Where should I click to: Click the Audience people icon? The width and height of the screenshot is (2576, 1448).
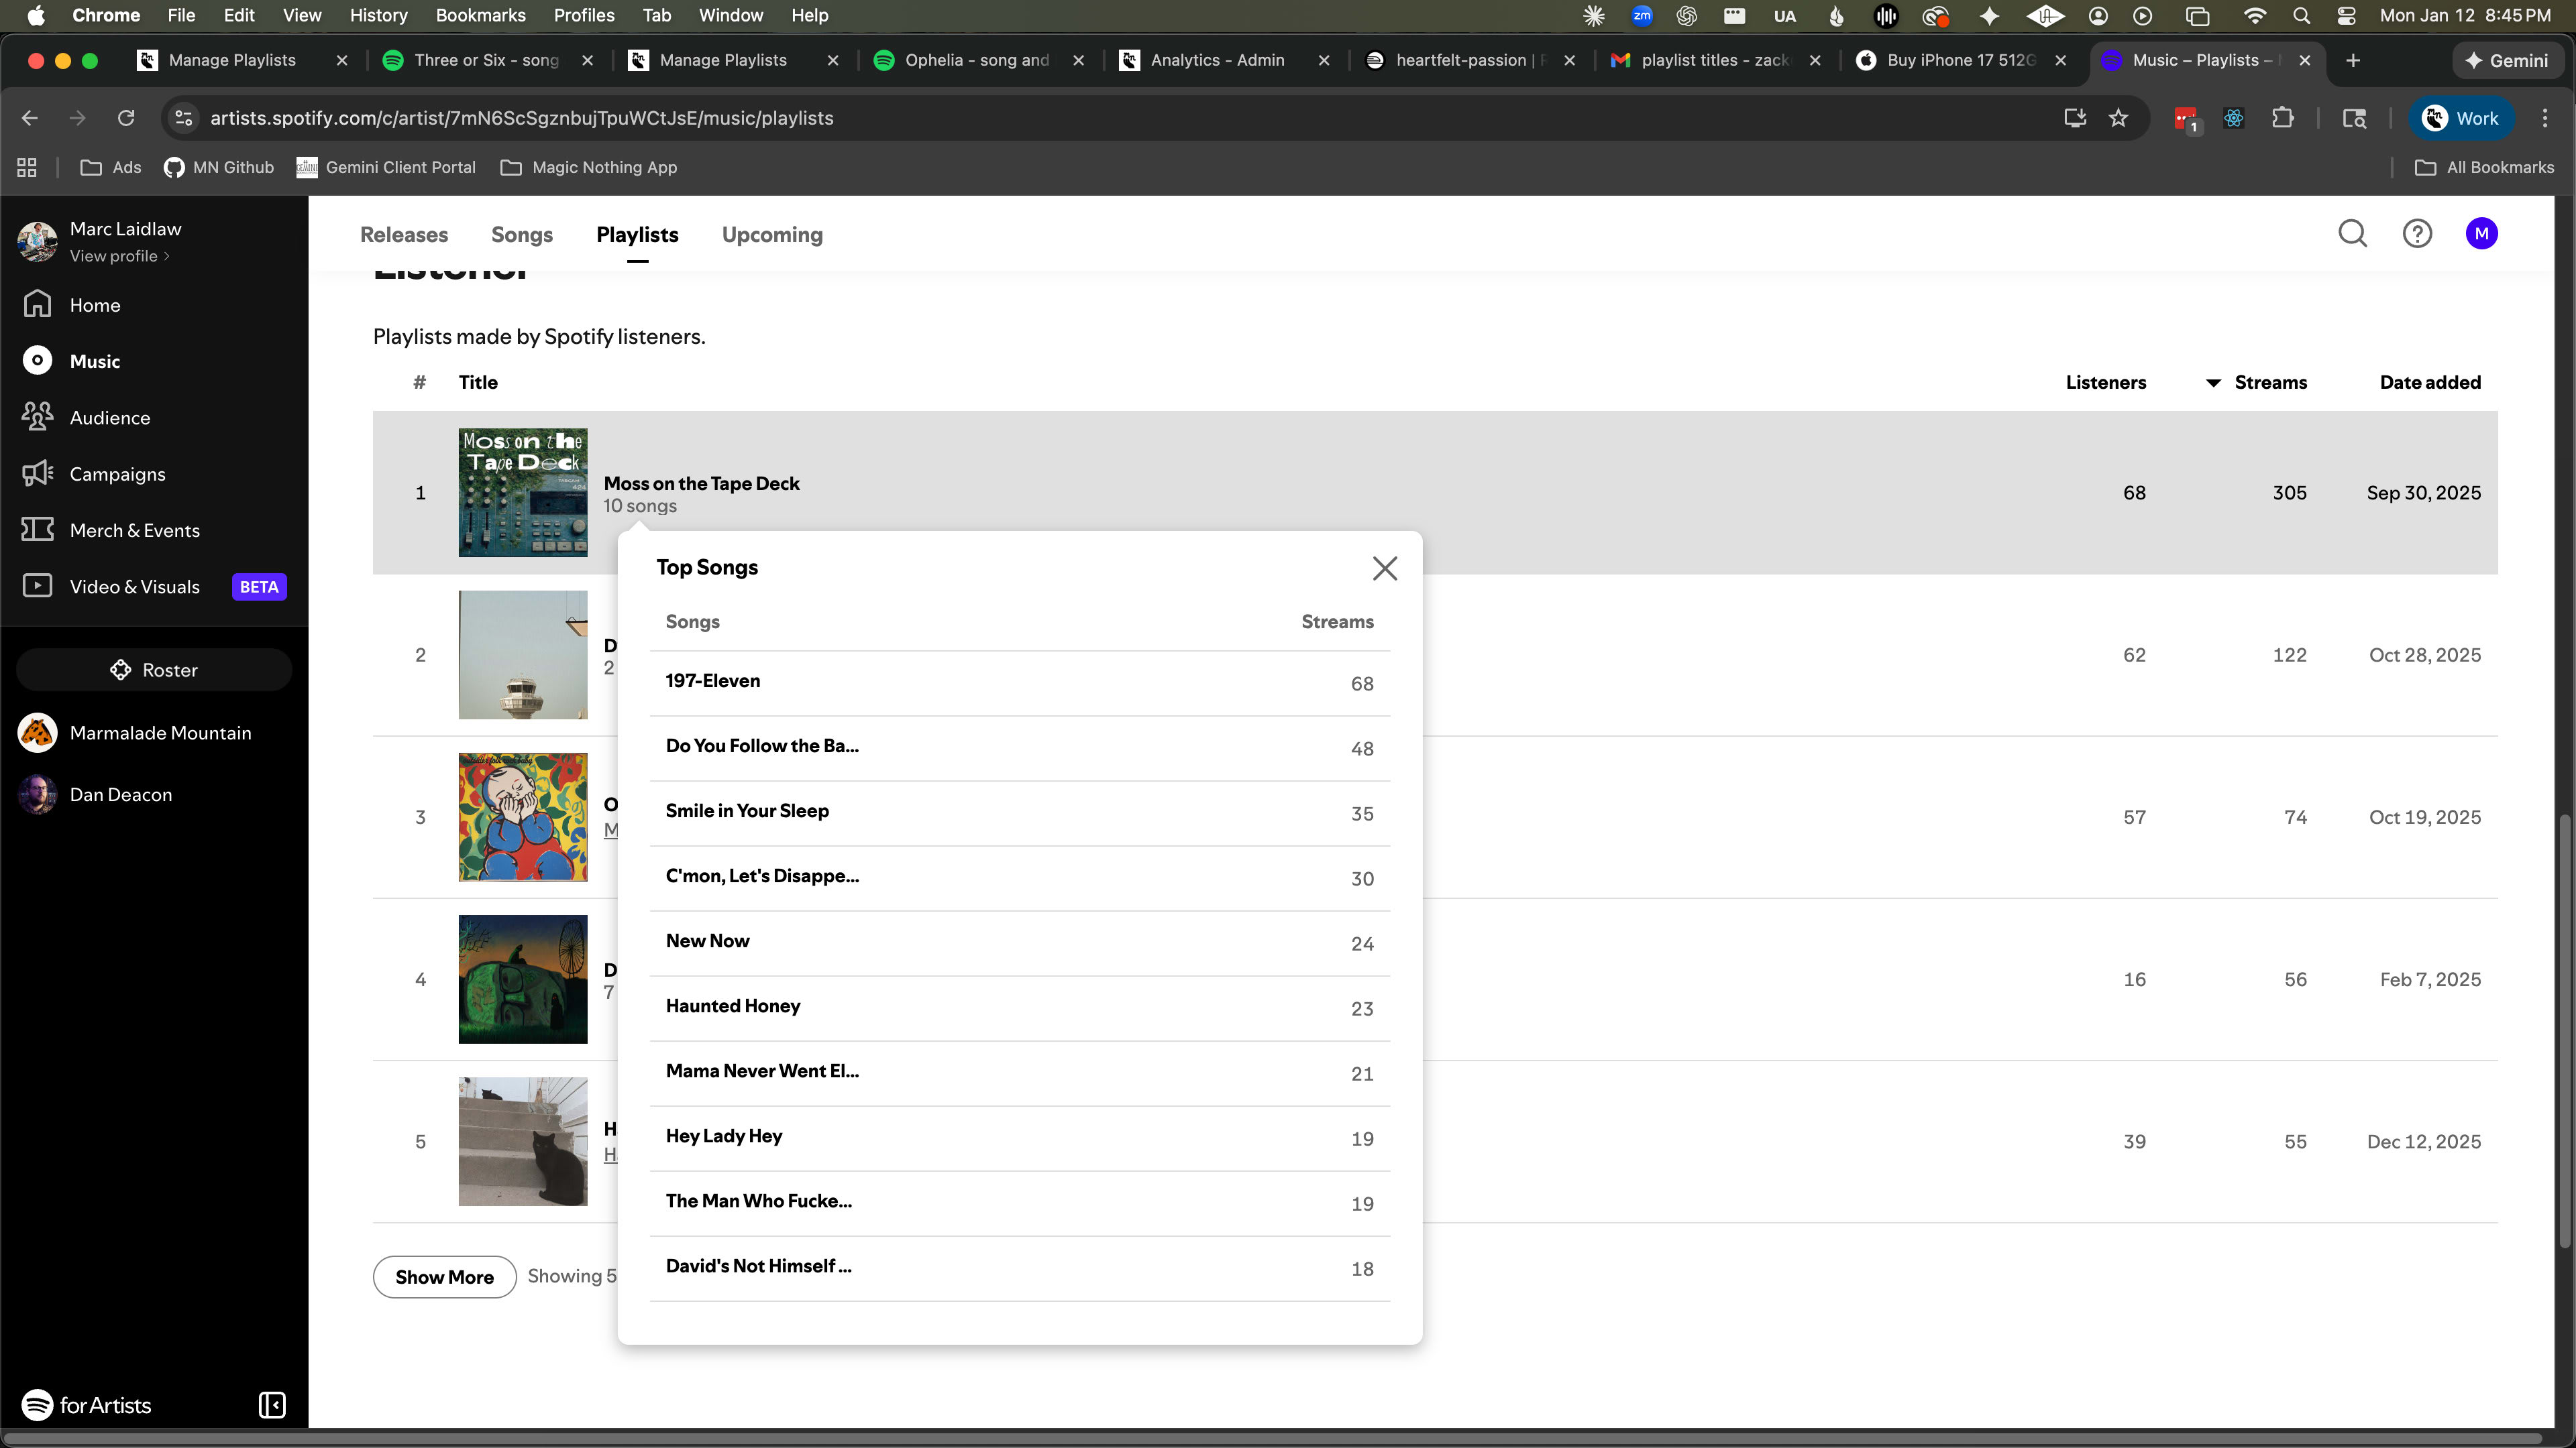tap(37, 417)
